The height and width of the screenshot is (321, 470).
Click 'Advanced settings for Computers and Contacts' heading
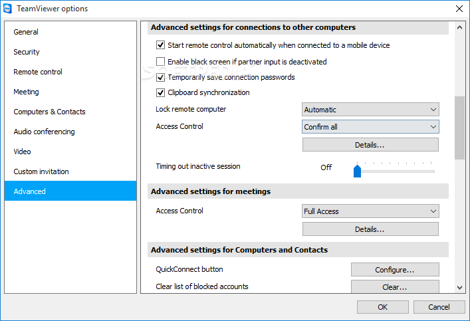[239, 250]
